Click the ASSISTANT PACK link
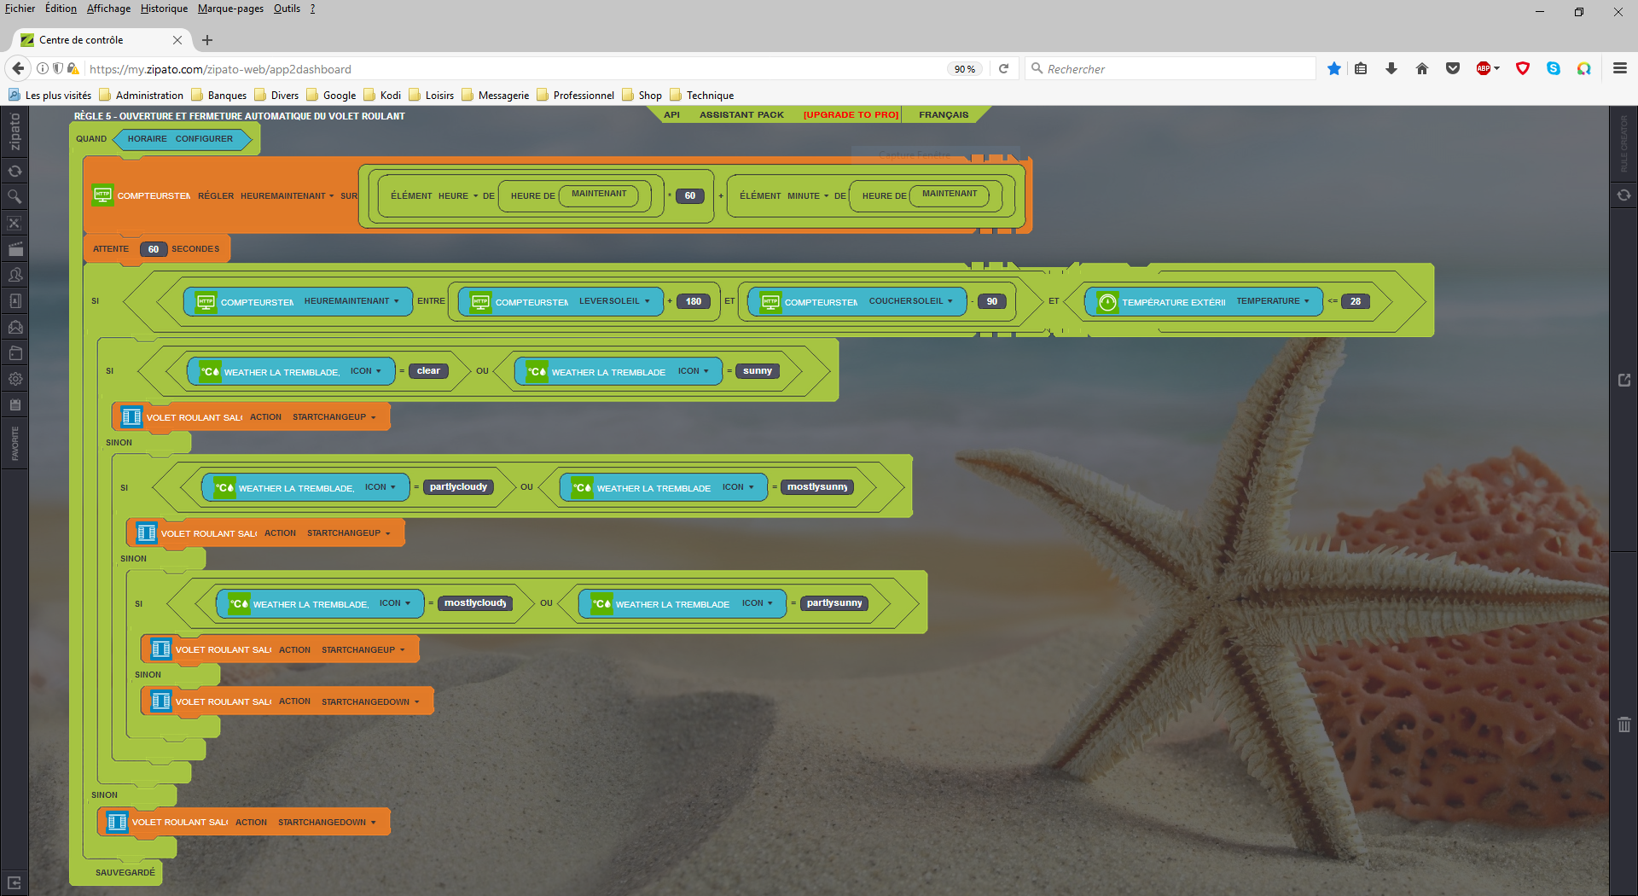 click(741, 115)
